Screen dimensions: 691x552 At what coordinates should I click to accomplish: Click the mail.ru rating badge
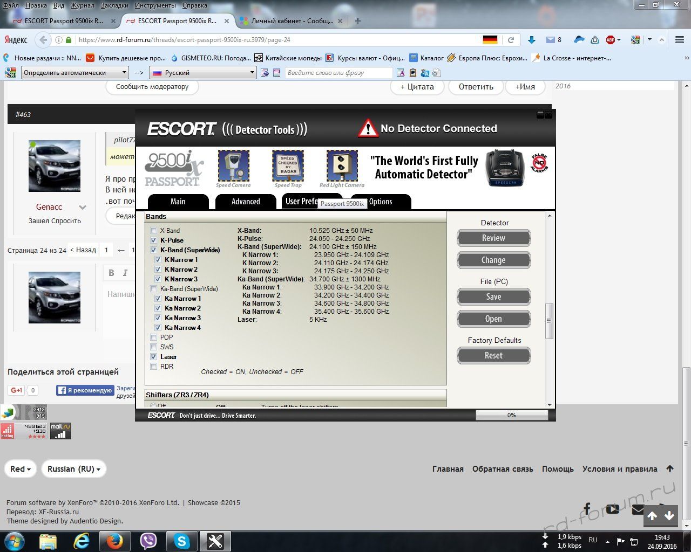pyautogui.click(x=60, y=431)
